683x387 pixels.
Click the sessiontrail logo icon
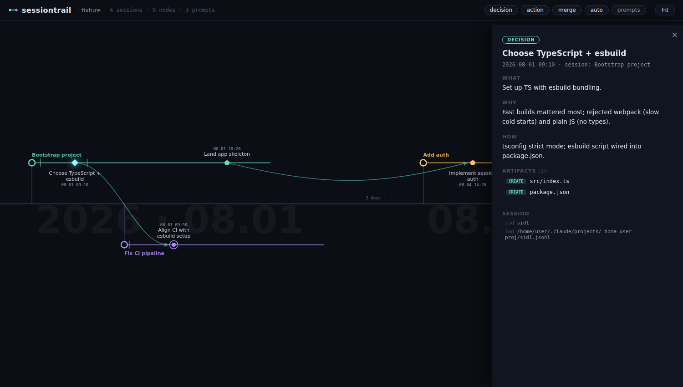pyautogui.click(x=13, y=10)
